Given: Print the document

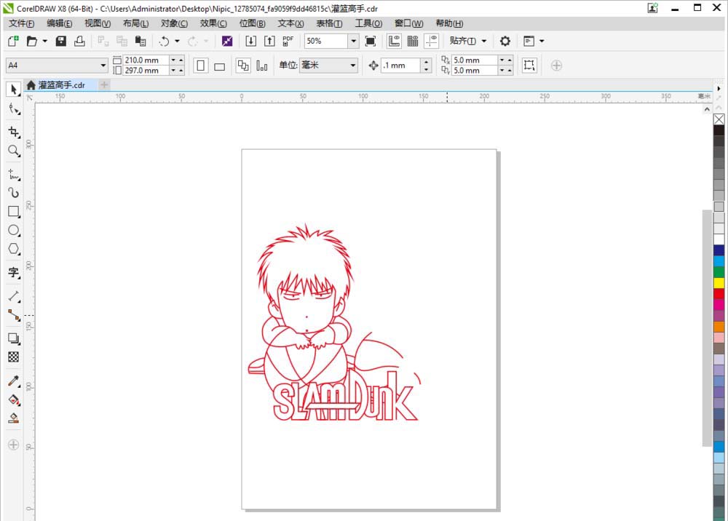Looking at the screenshot, I should point(80,41).
